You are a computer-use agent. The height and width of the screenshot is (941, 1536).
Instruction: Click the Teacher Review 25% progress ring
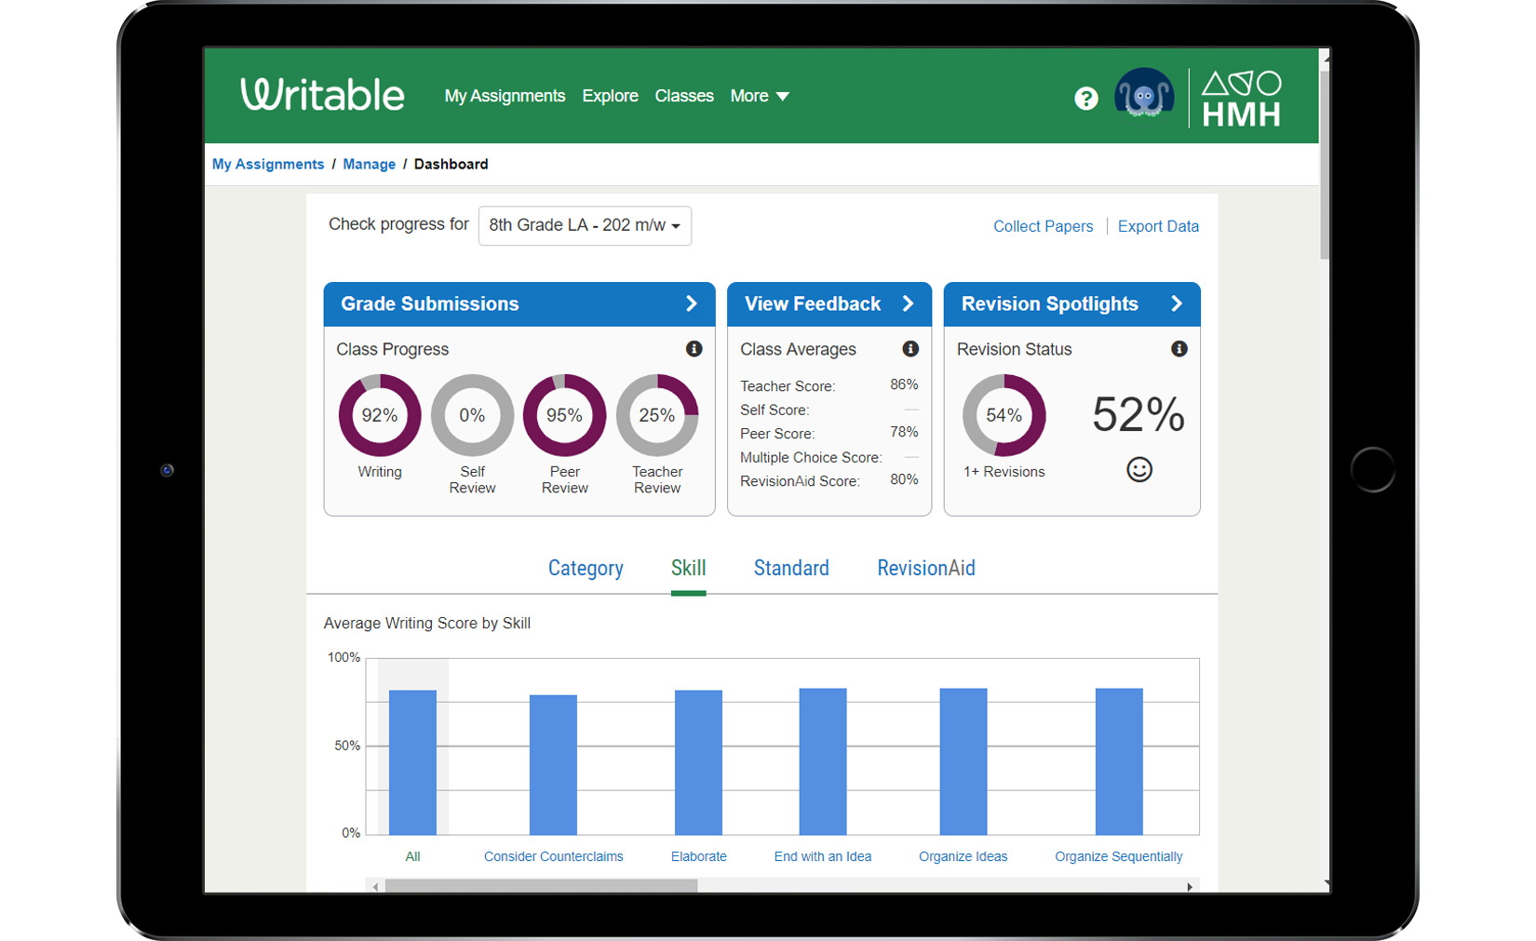656,415
